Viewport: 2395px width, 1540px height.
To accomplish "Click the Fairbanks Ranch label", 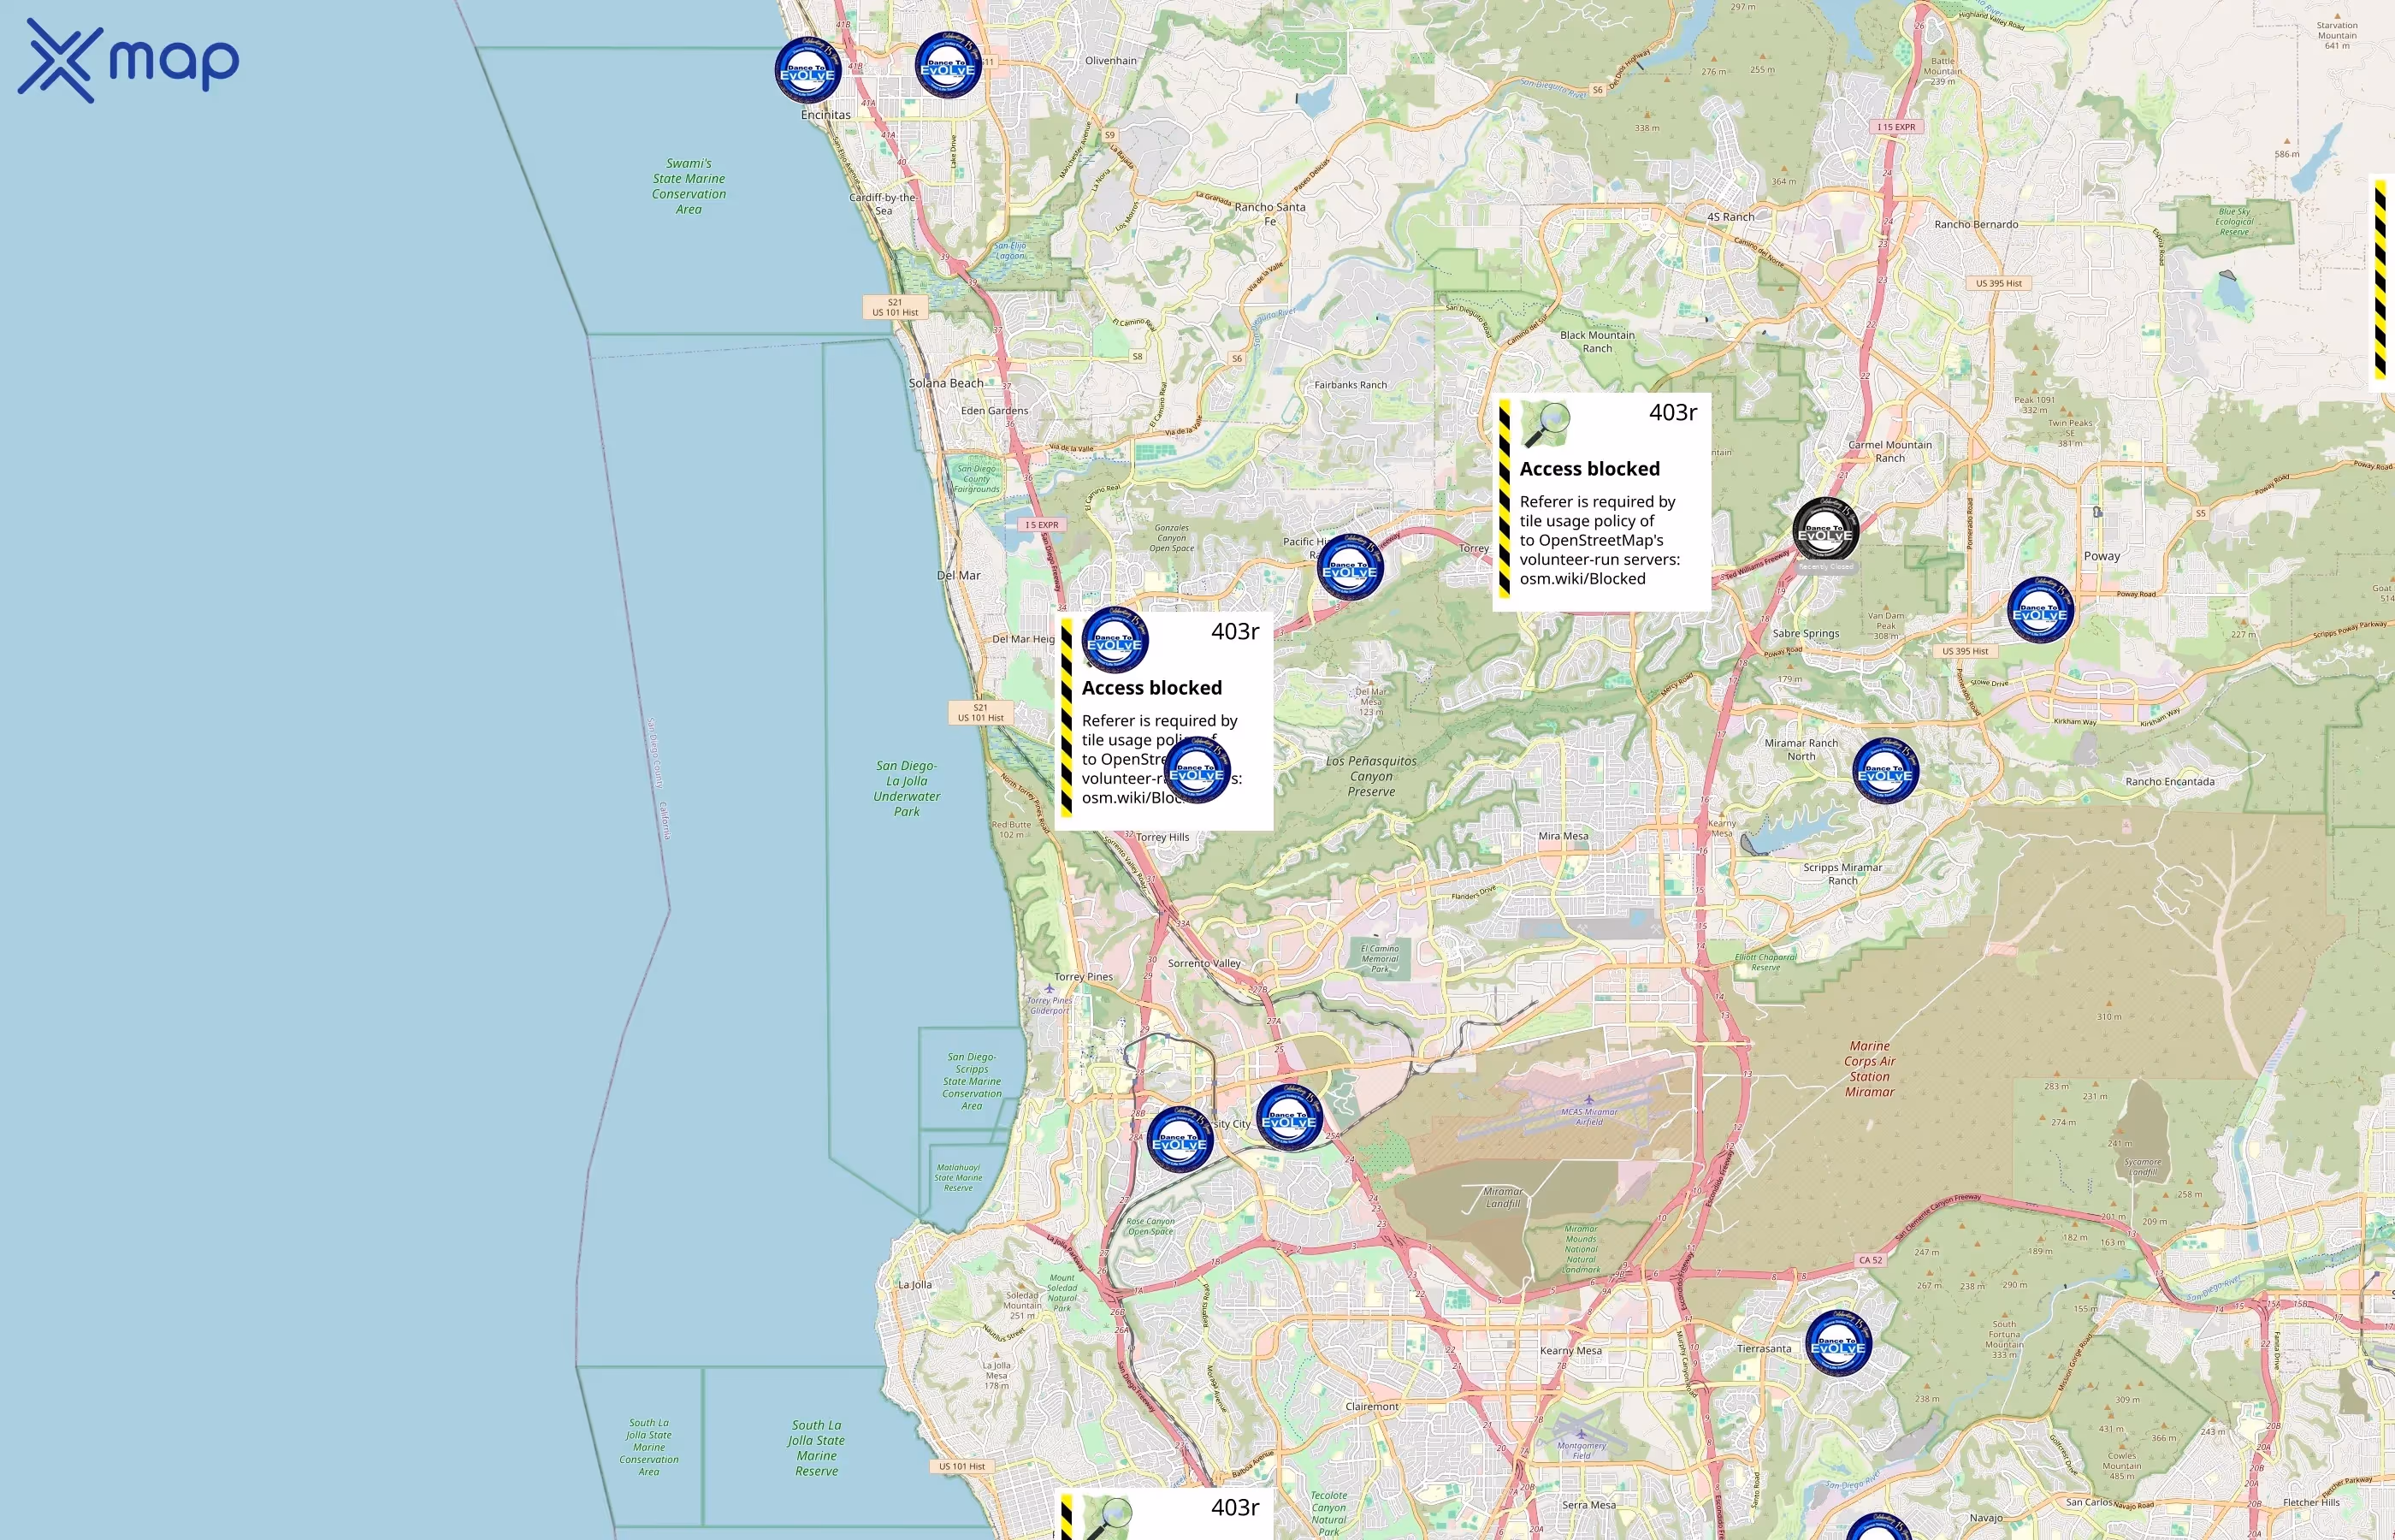I will (x=1351, y=385).
